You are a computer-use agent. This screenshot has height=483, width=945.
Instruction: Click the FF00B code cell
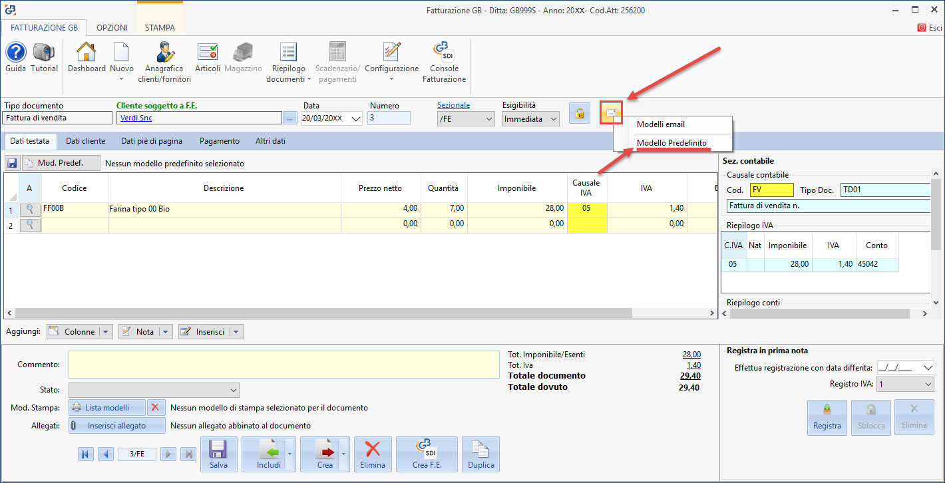[x=75, y=210]
